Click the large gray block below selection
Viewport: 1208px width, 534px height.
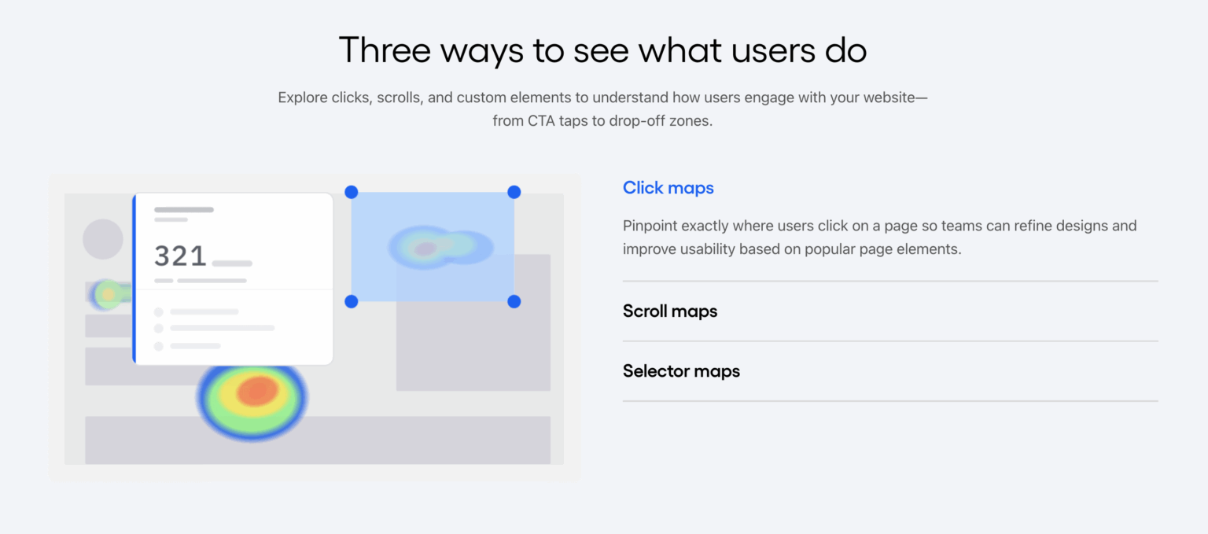(473, 346)
